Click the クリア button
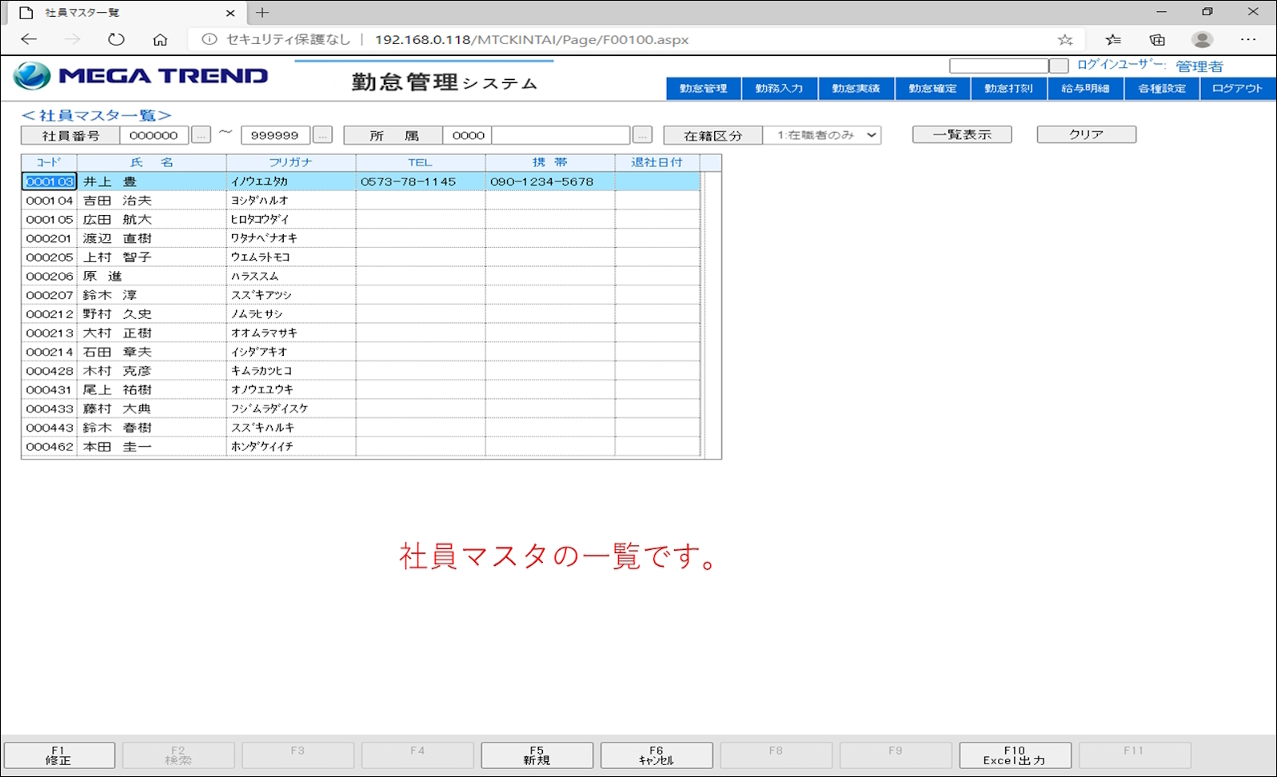 tap(1086, 134)
